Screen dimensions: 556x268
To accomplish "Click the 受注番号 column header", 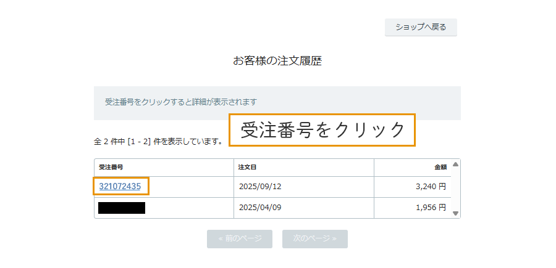I will click(111, 168).
